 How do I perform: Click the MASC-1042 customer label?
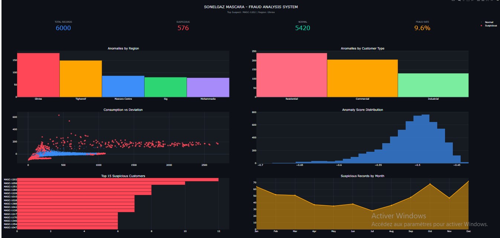pyautogui.click(x=10, y=207)
